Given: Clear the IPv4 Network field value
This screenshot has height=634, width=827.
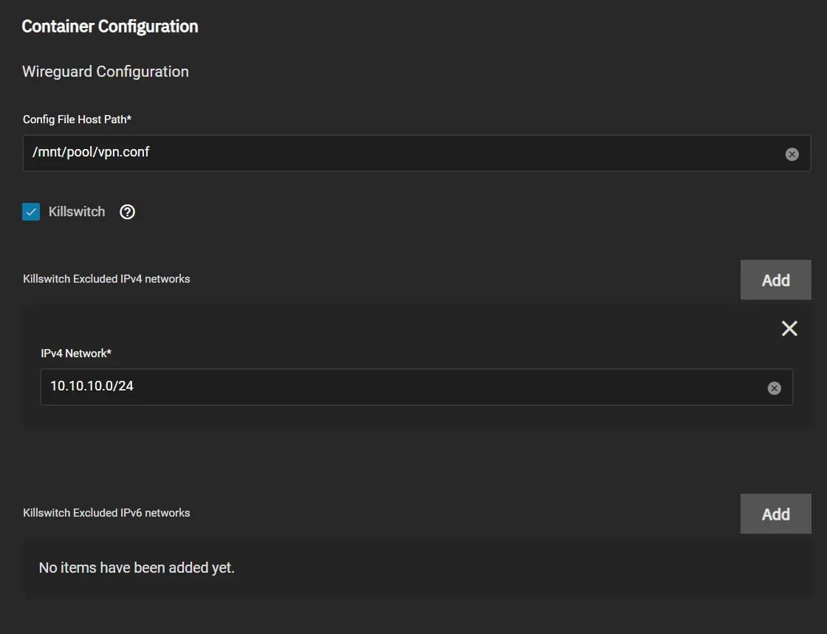Looking at the screenshot, I should pyautogui.click(x=774, y=388).
